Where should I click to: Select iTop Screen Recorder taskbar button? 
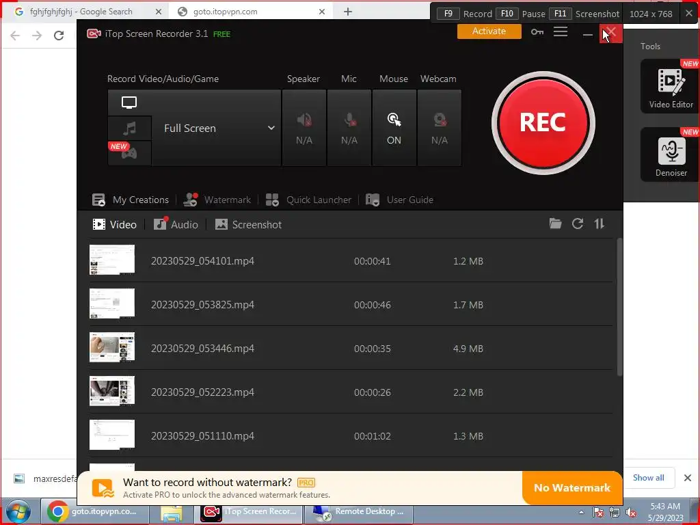coord(249,511)
